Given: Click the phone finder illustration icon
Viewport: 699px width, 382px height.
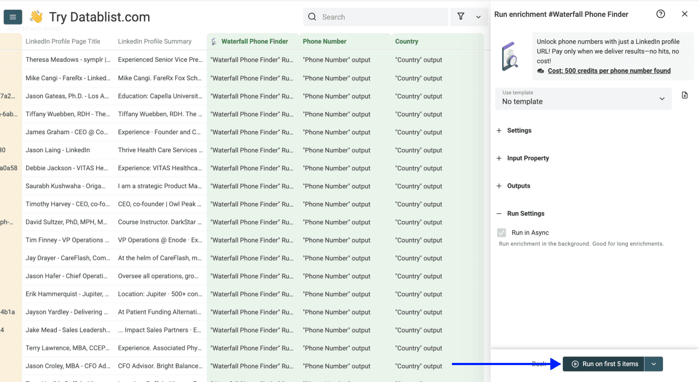Looking at the screenshot, I should 510,56.
